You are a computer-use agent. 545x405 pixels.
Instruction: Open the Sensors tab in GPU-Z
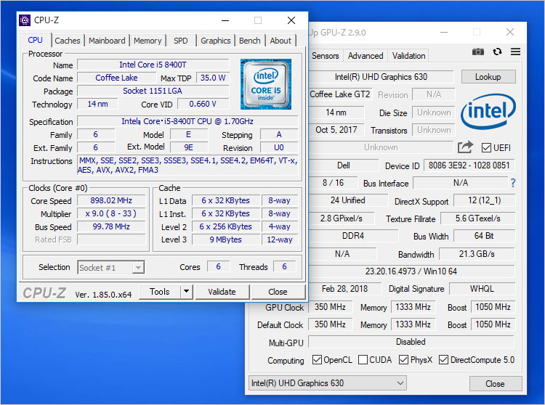pyautogui.click(x=325, y=55)
